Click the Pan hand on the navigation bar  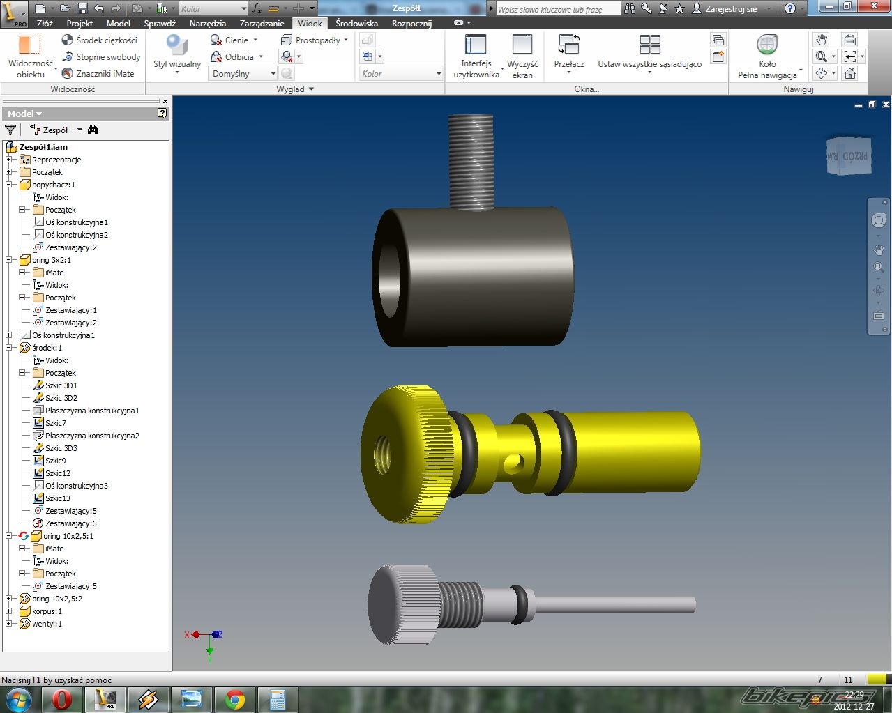(x=879, y=250)
